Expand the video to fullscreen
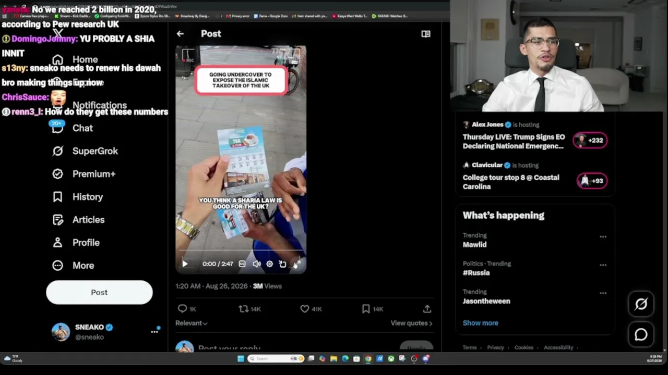Image resolution: width=668 pixels, height=375 pixels. (296, 264)
